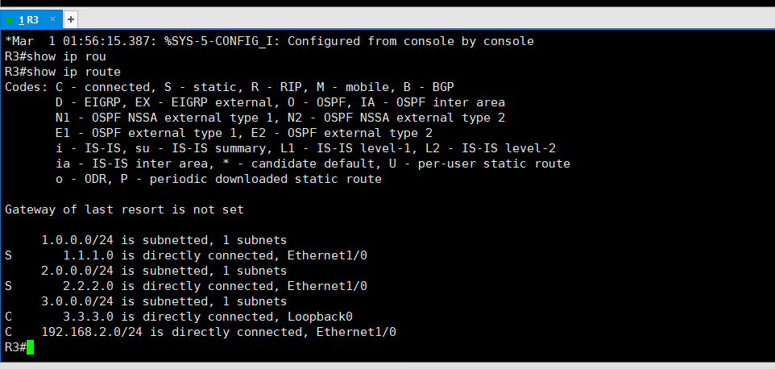This screenshot has width=775, height=369.
Task: Click the green terminal cursor at R3# prompt
Action: pos(30,347)
